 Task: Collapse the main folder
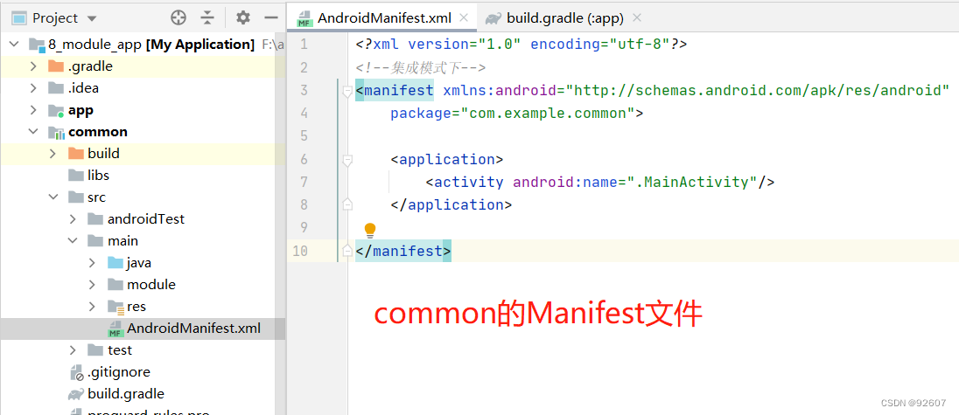[x=73, y=241]
